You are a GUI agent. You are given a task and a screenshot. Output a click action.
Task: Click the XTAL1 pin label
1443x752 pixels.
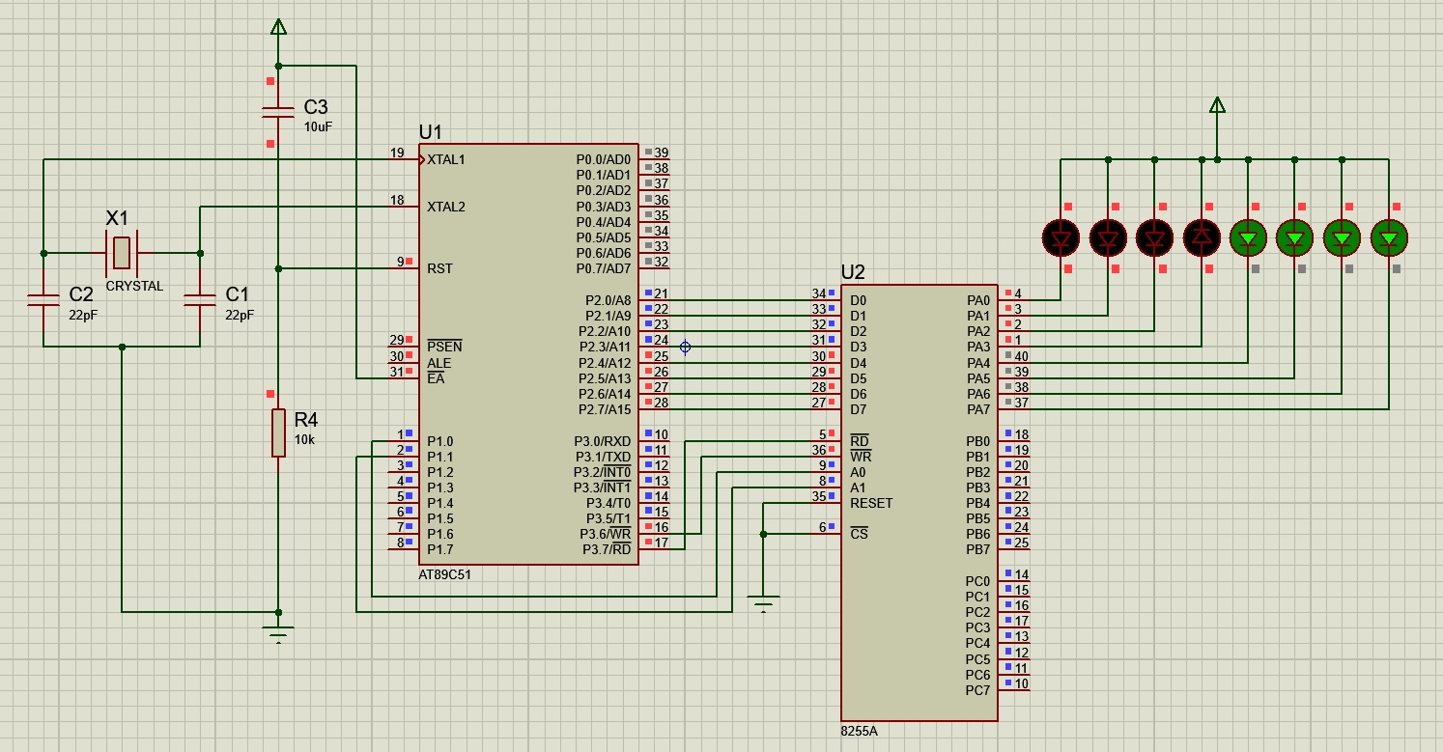(x=446, y=160)
